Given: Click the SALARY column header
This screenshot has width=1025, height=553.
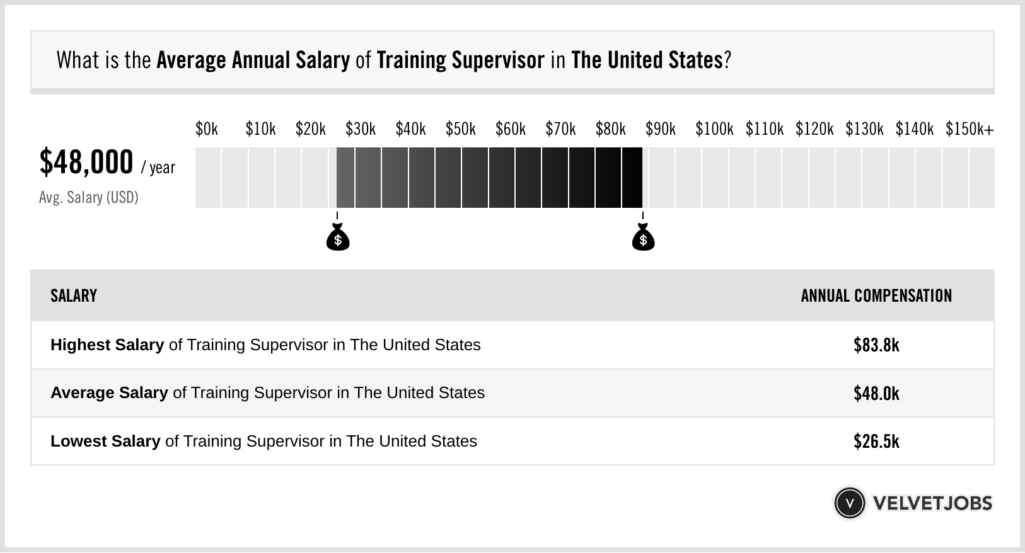Looking at the screenshot, I should tap(74, 296).
